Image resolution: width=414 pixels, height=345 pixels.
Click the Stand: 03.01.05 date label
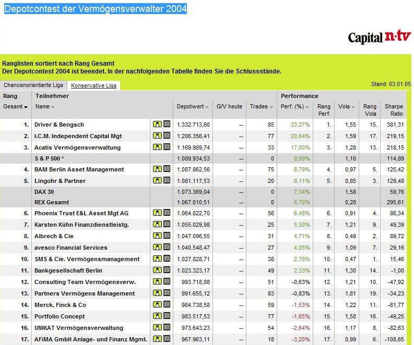pos(391,84)
